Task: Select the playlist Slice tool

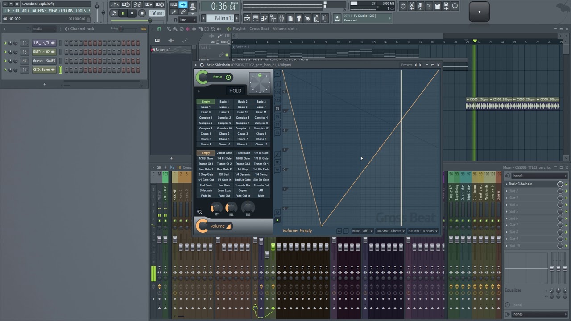Action: point(200,29)
